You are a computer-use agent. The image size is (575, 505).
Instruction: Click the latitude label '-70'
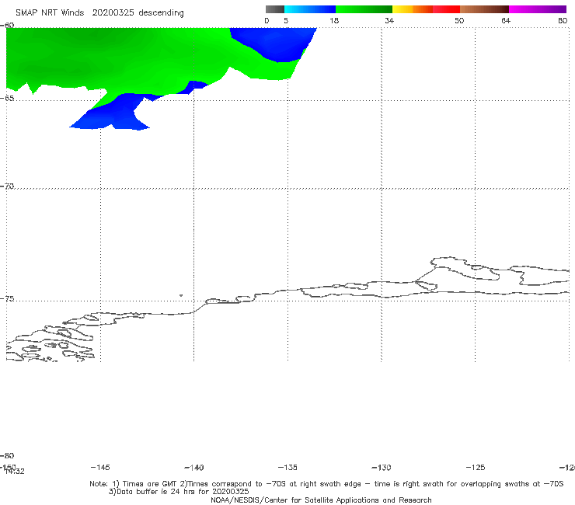click(7, 186)
